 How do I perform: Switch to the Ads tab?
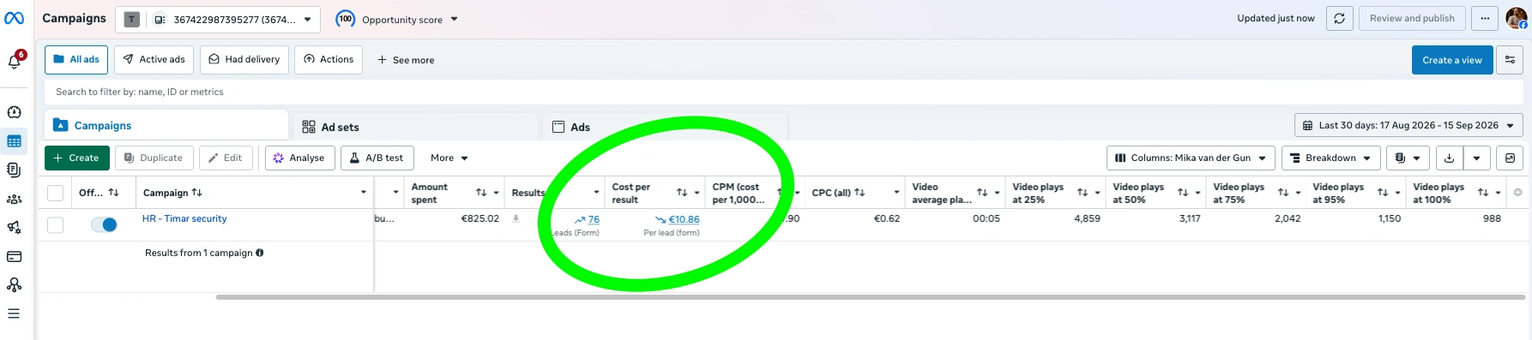click(x=666, y=127)
